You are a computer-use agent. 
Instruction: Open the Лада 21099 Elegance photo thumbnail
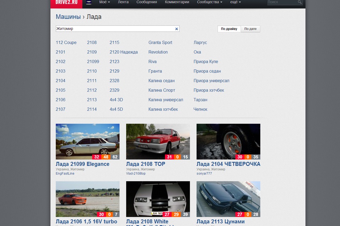tap(87, 142)
